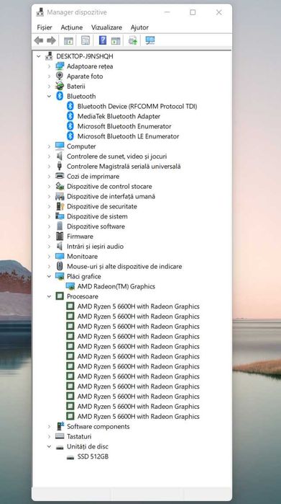The width and height of the screenshot is (281, 504).
Task: Click the Forward arrow toolbar icon
Action: point(51,40)
